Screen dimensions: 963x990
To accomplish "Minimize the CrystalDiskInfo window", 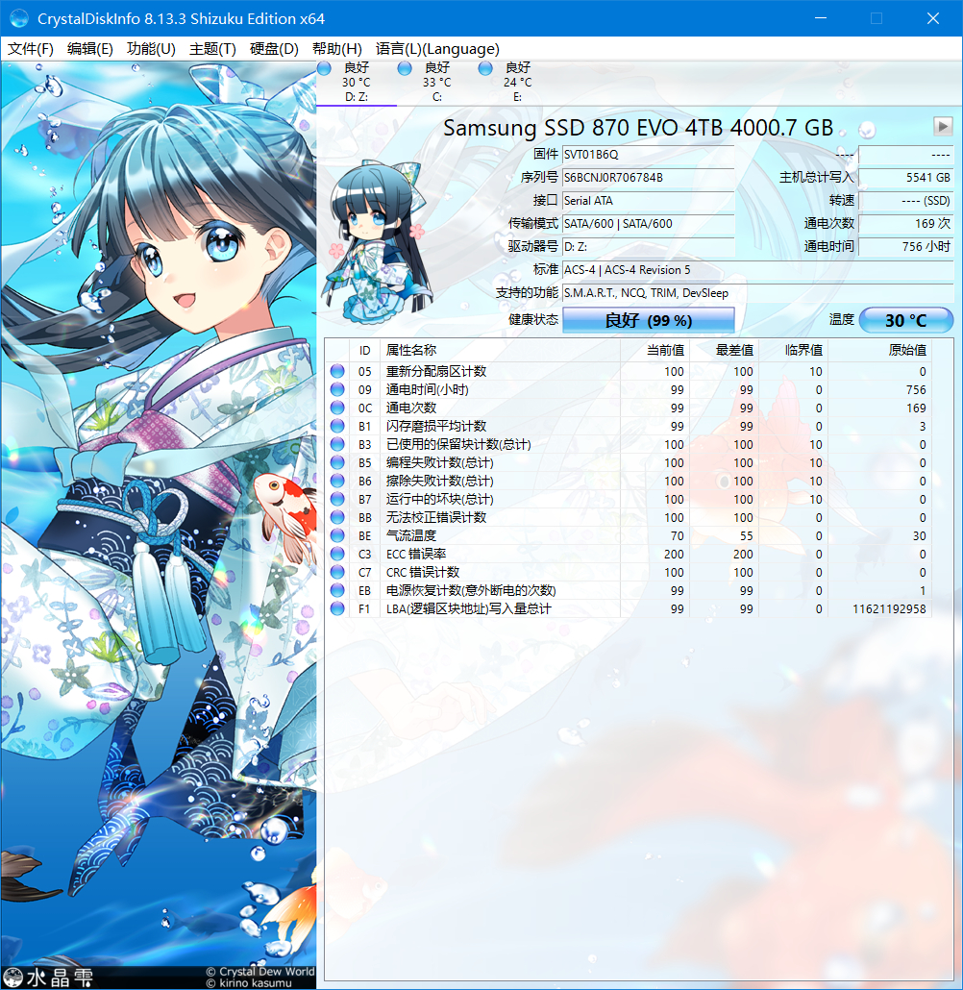I will click(821, 18).
